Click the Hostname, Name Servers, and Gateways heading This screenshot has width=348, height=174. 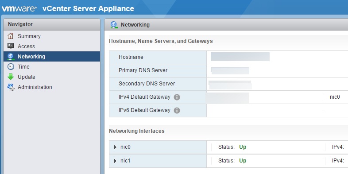click(161, 41)
